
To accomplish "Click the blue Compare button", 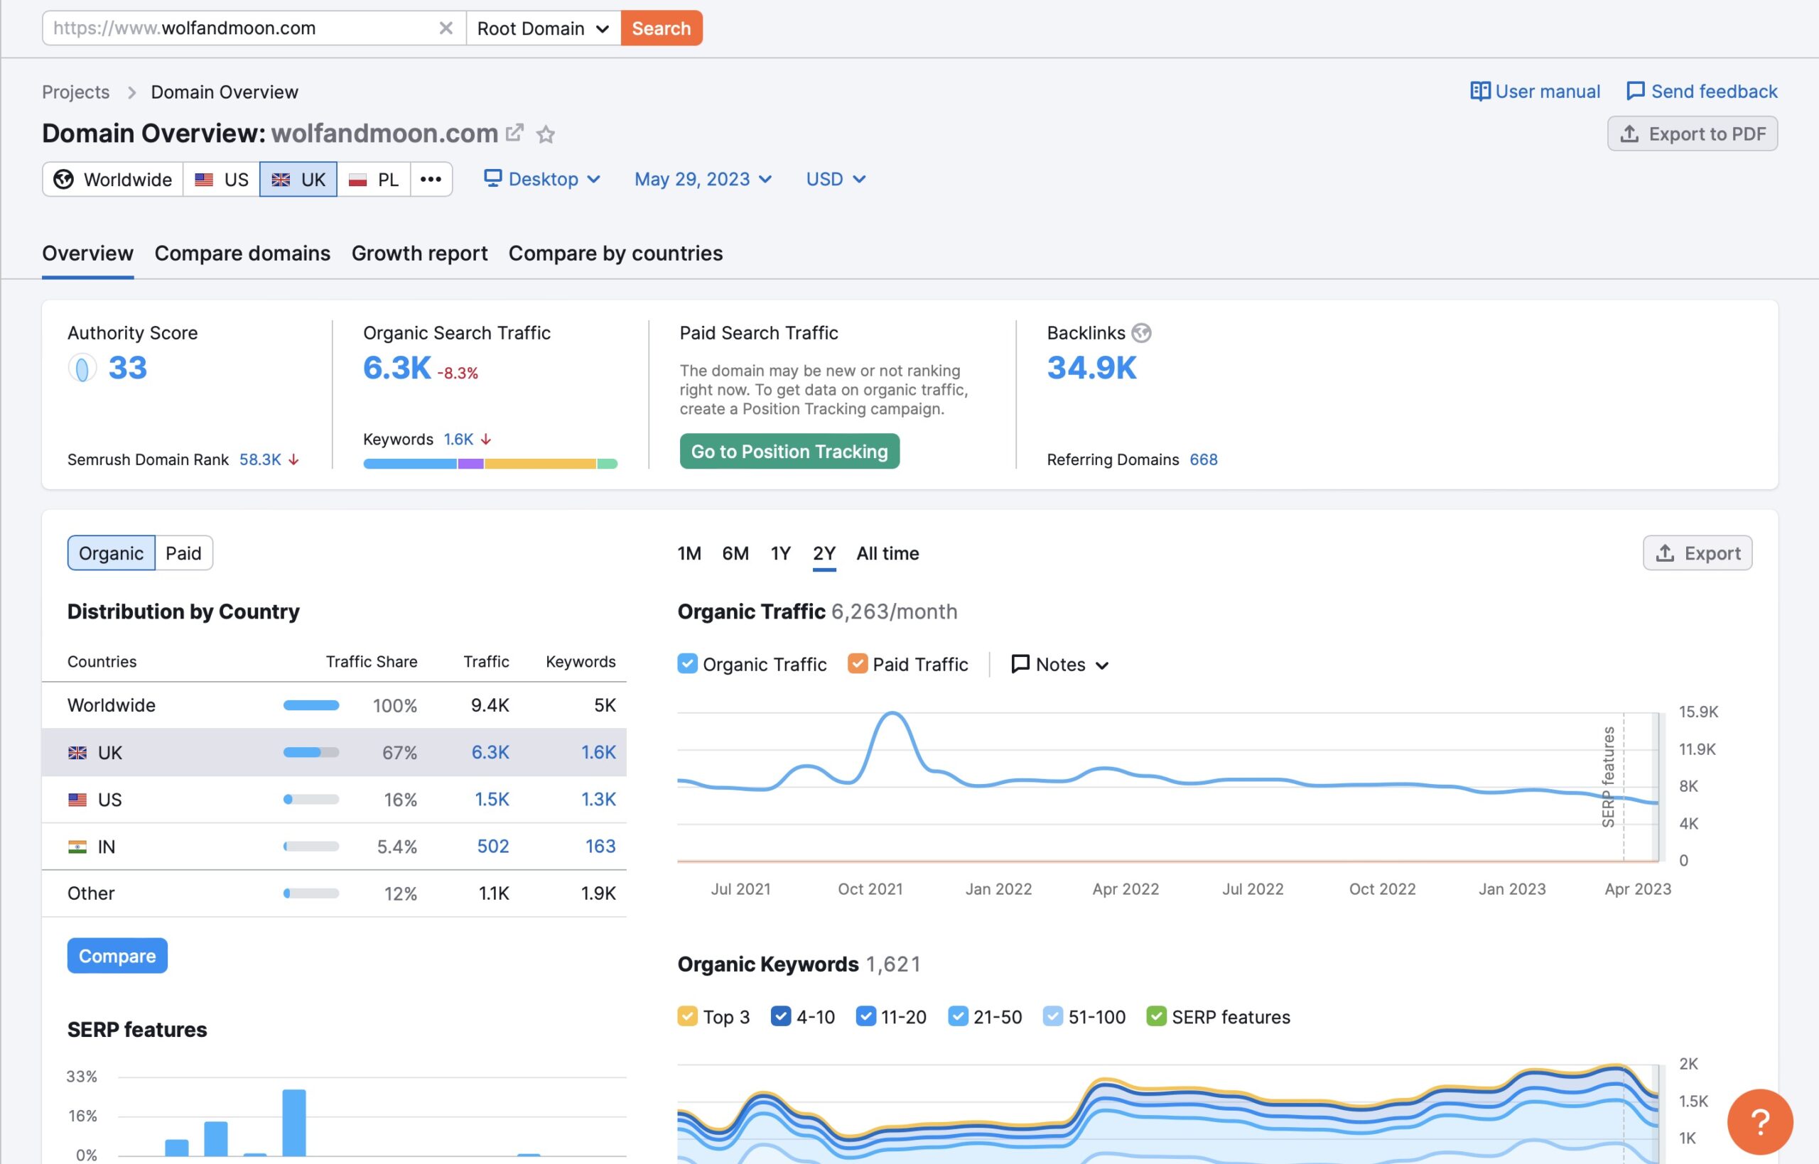I will (117, 956).
